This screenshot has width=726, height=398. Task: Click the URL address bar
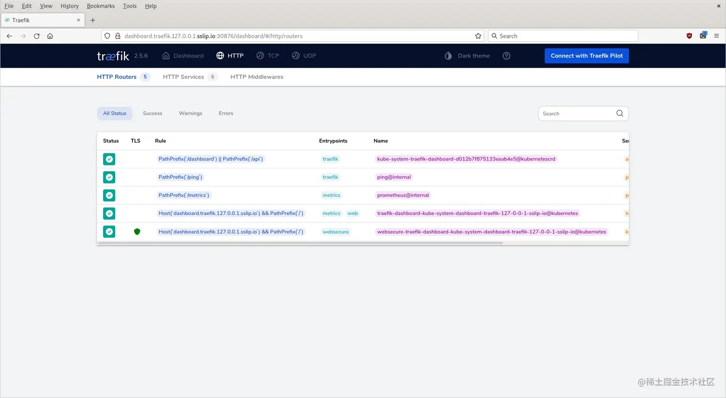click(293, 36)
